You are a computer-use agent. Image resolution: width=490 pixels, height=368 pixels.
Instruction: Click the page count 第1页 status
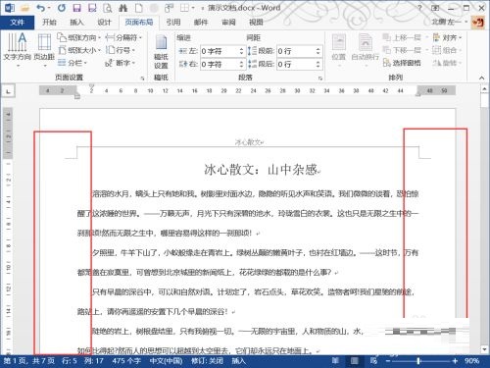[28, 361]
